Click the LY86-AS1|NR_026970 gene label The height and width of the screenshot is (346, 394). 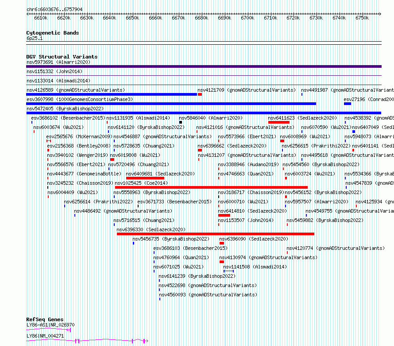(50, 325)
